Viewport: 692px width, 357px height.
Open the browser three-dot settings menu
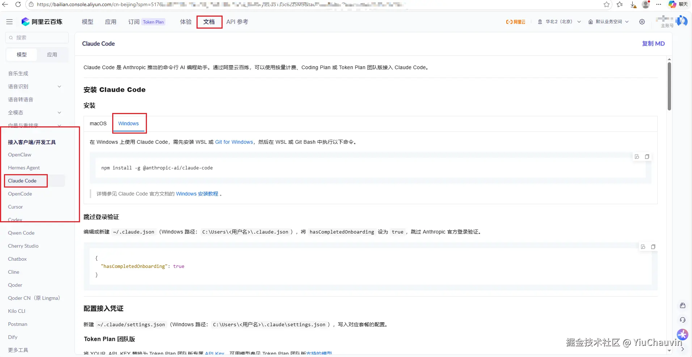pos(659,4)
